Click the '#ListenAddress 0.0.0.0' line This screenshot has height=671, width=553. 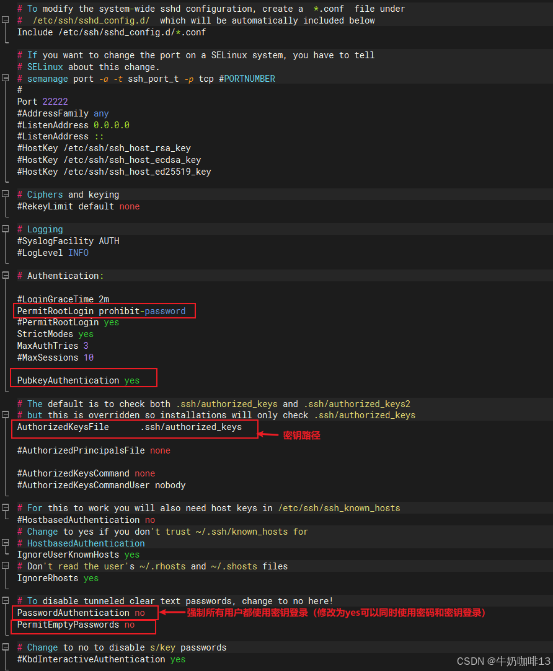[x=73, y=125]
